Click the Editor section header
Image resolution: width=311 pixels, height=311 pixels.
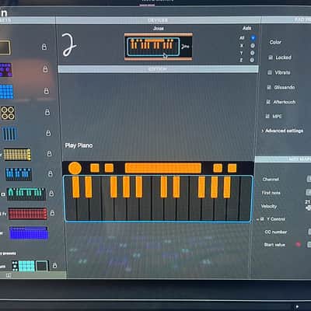click(x=158, y=69)
